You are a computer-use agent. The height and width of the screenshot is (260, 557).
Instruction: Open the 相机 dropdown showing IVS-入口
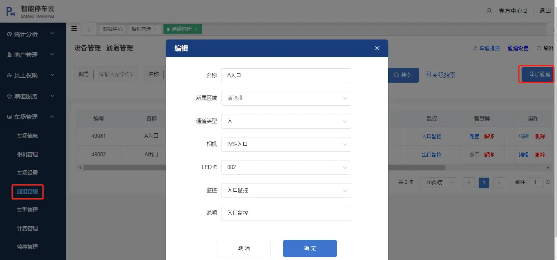tap(286, 144)
